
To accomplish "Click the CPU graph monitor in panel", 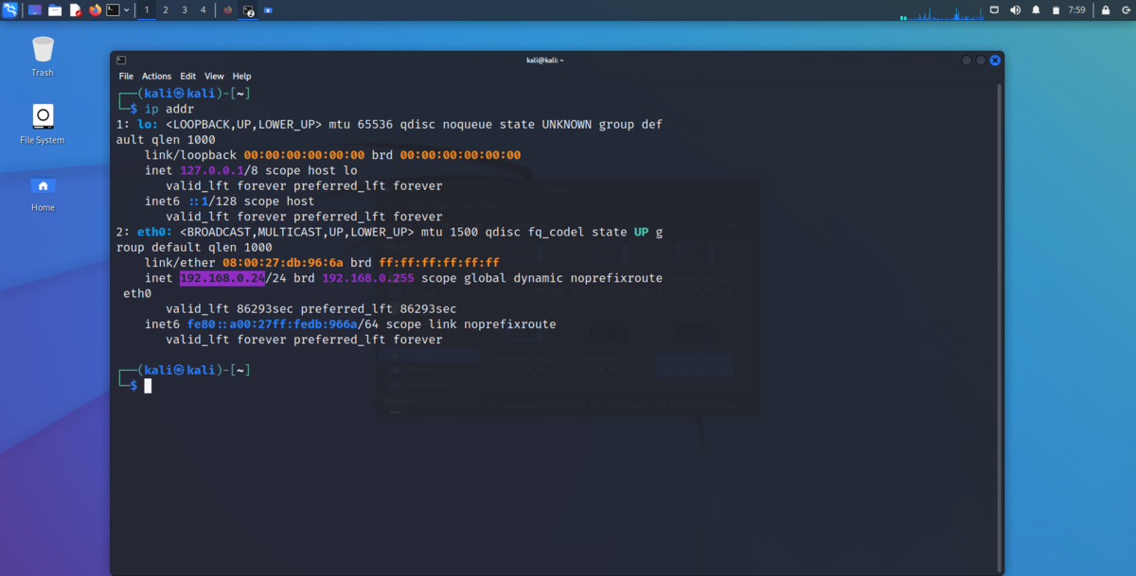I will tap(940, 12).
